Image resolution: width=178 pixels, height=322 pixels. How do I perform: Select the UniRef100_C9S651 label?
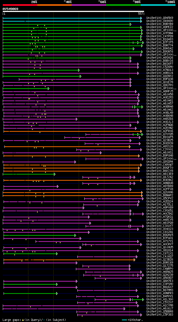click(160, 211)
